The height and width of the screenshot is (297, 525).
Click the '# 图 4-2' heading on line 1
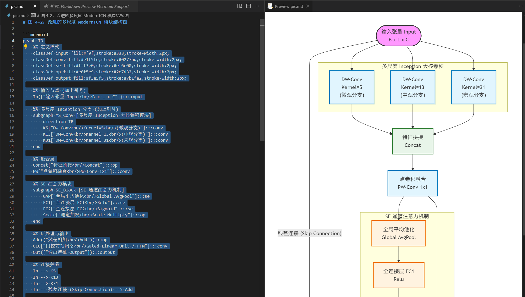coord(75,22)
